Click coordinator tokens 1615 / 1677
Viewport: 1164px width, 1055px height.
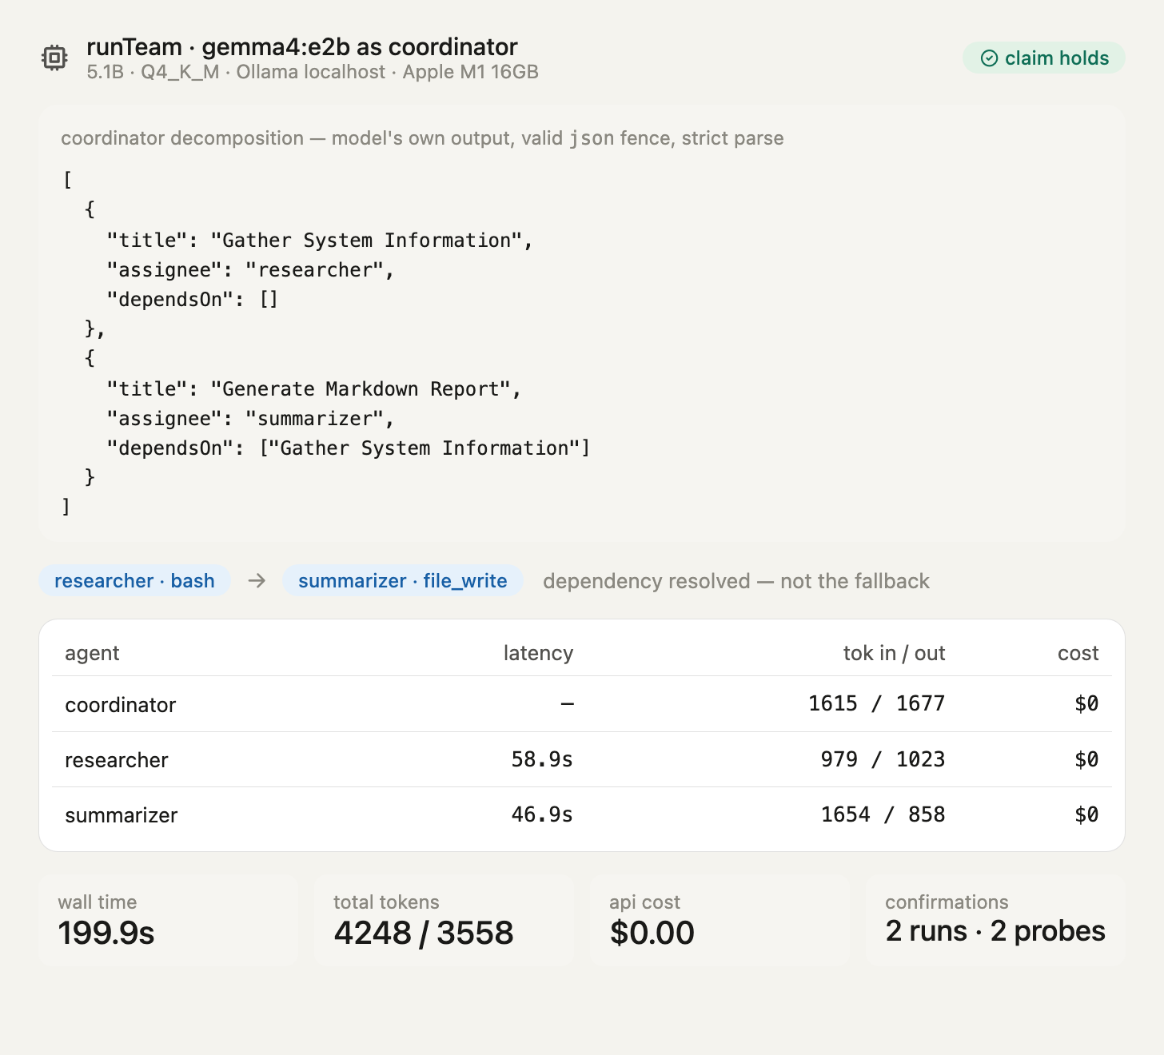point(877,703)
